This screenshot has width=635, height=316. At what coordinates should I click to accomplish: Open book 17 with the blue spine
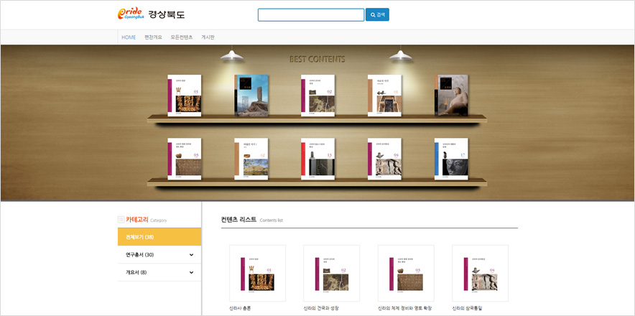(451, 159)
